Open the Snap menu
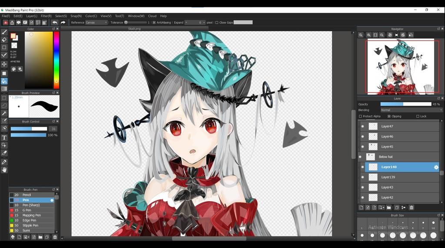Screen dimensions: 445x248 pyautogui.click(x=76, y=16)
